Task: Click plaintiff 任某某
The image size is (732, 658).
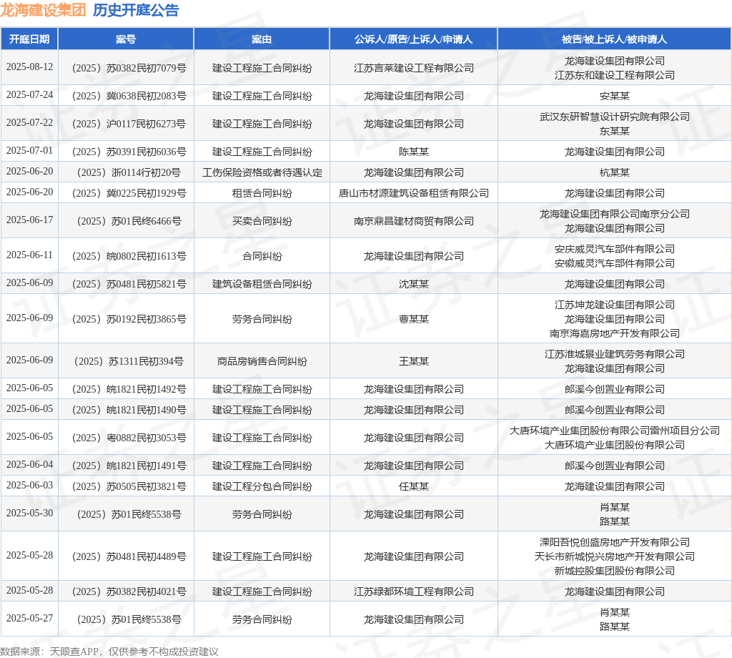Action: (414, 486)
